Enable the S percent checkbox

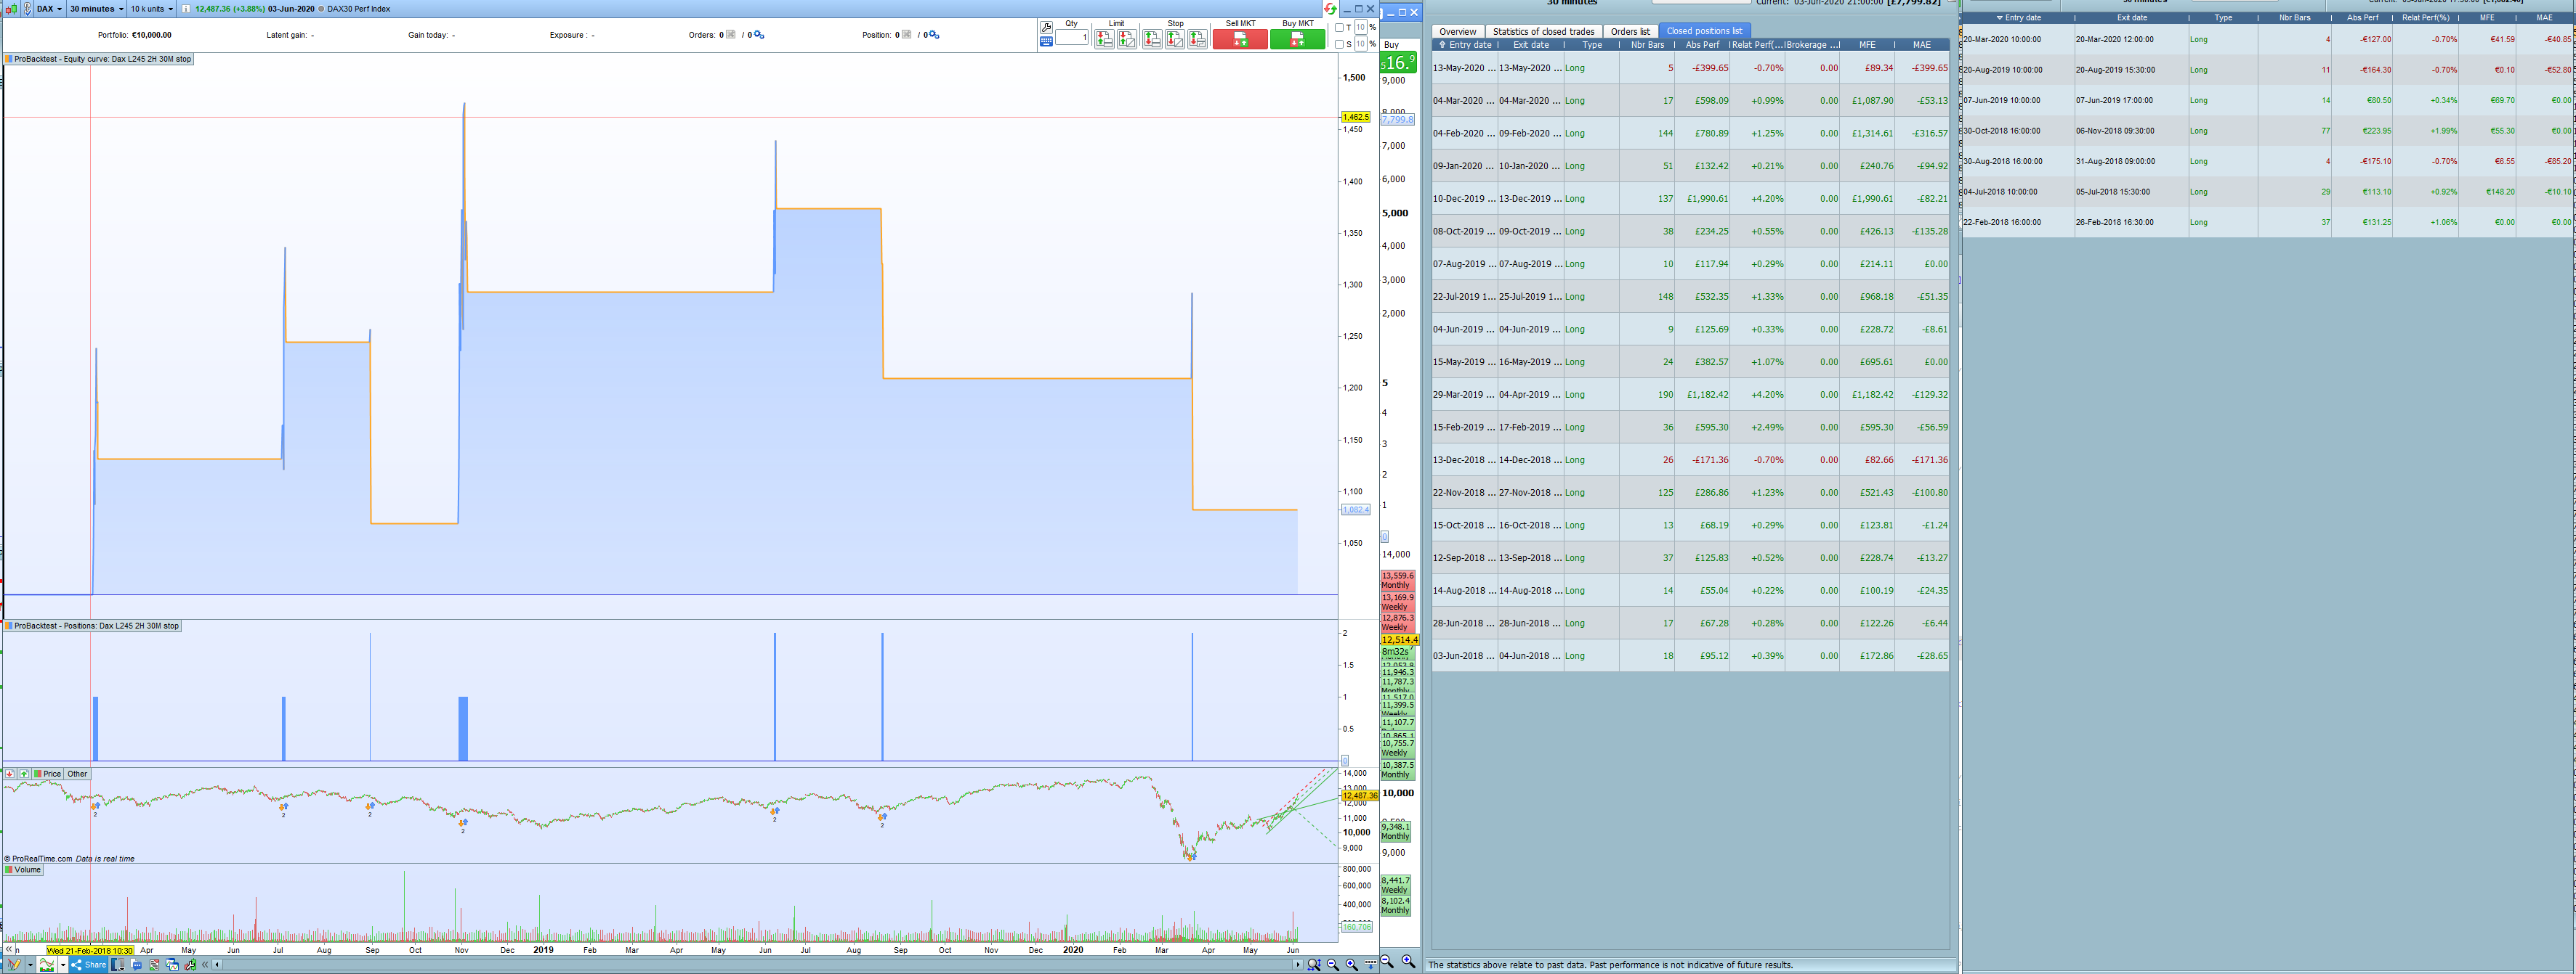tap(1340, 44)
